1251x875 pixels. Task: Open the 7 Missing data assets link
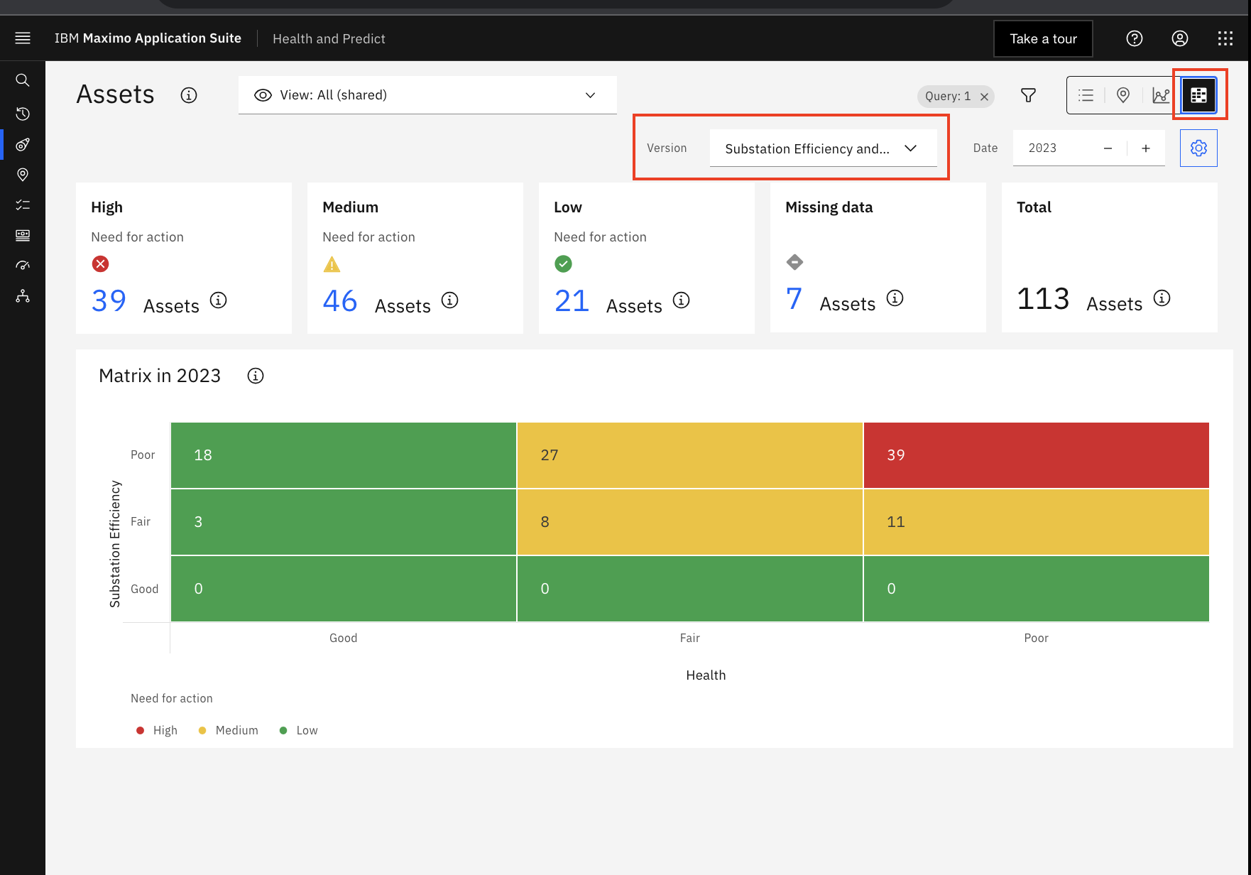[794, 299]
